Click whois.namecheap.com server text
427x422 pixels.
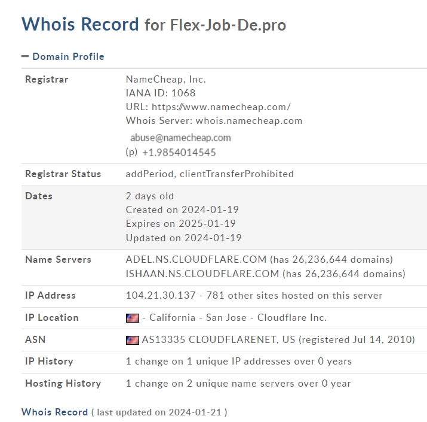(x=249, y=121)
